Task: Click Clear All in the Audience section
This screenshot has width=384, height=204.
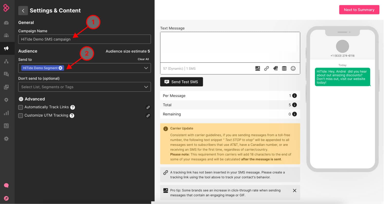Action: point(143,59)
